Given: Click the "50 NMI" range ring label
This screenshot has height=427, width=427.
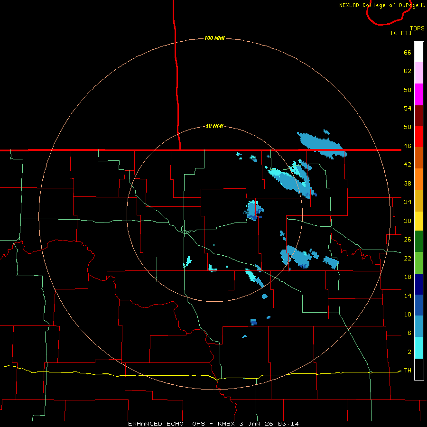Looking at the screenshot, I should [214, 126].
